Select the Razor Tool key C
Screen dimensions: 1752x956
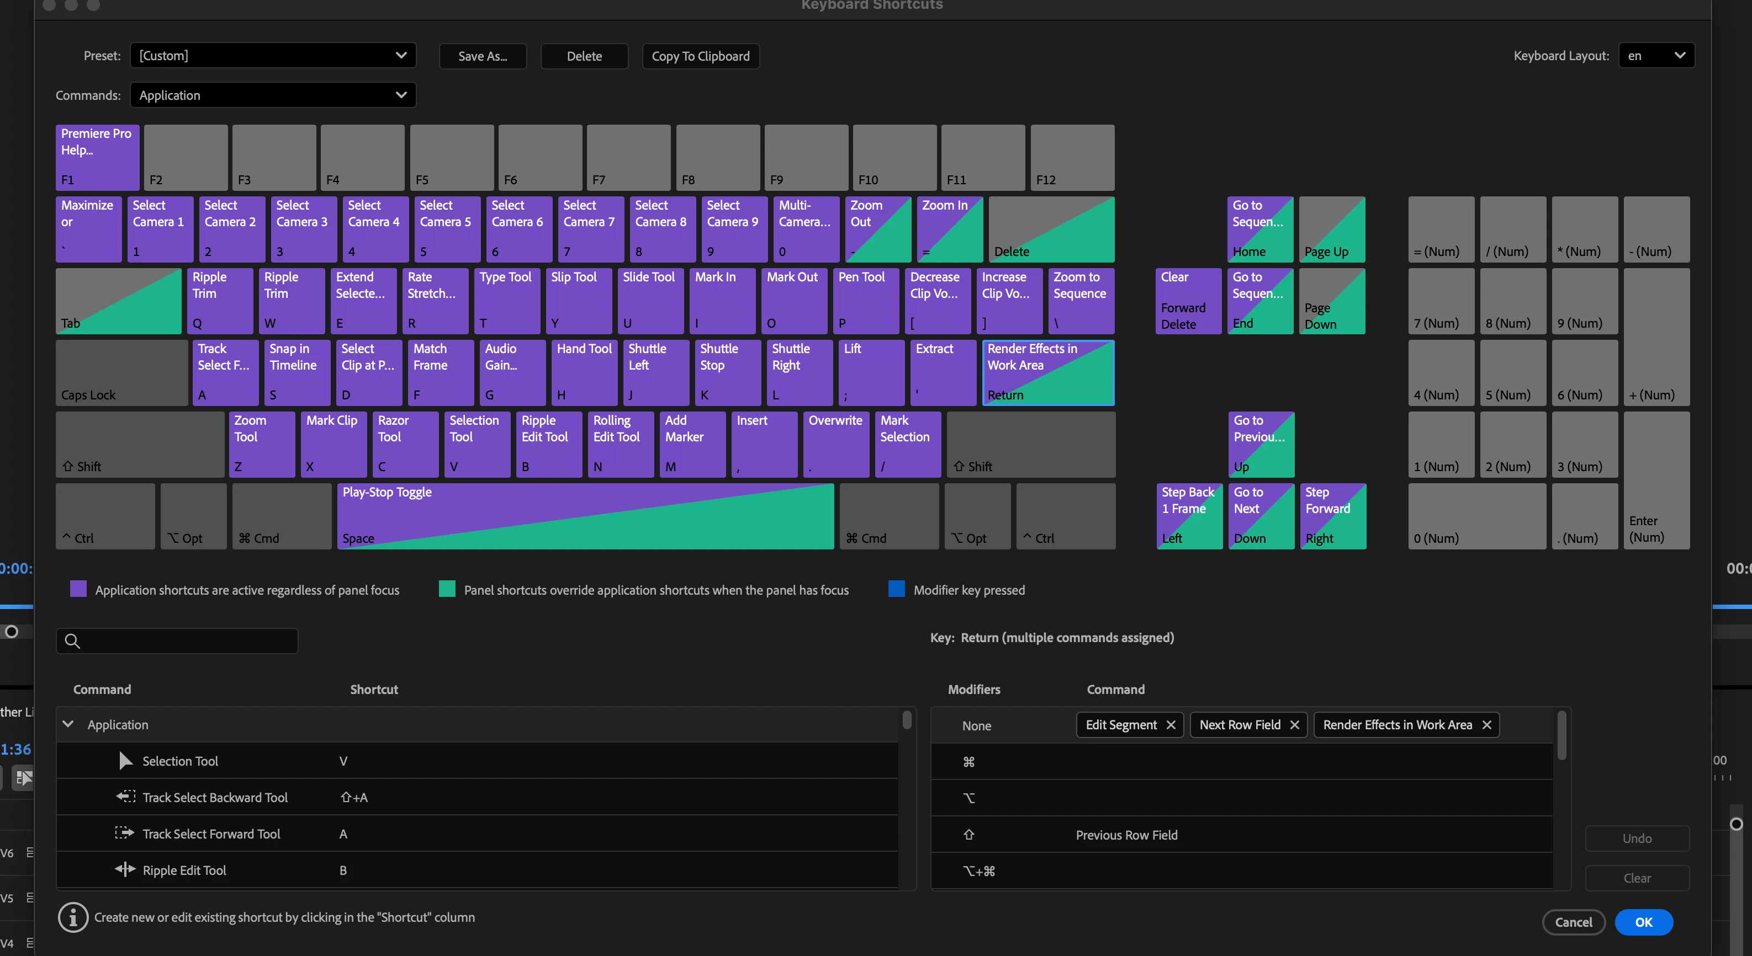(x=405, y=445)
